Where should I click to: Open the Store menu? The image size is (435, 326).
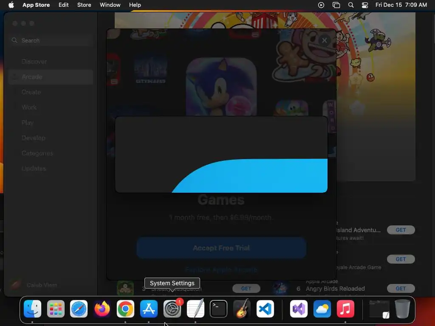[84, 5]
